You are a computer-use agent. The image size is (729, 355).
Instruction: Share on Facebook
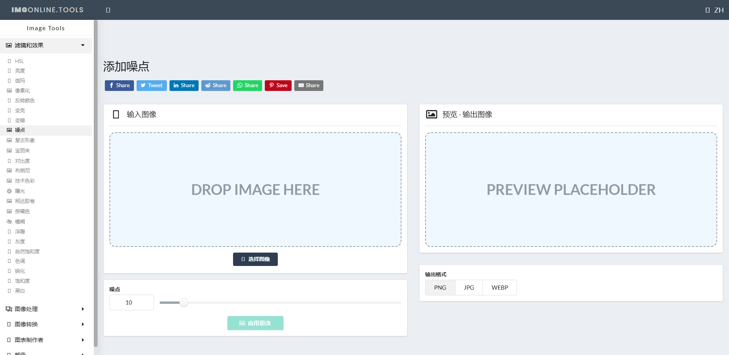point(119,85)
